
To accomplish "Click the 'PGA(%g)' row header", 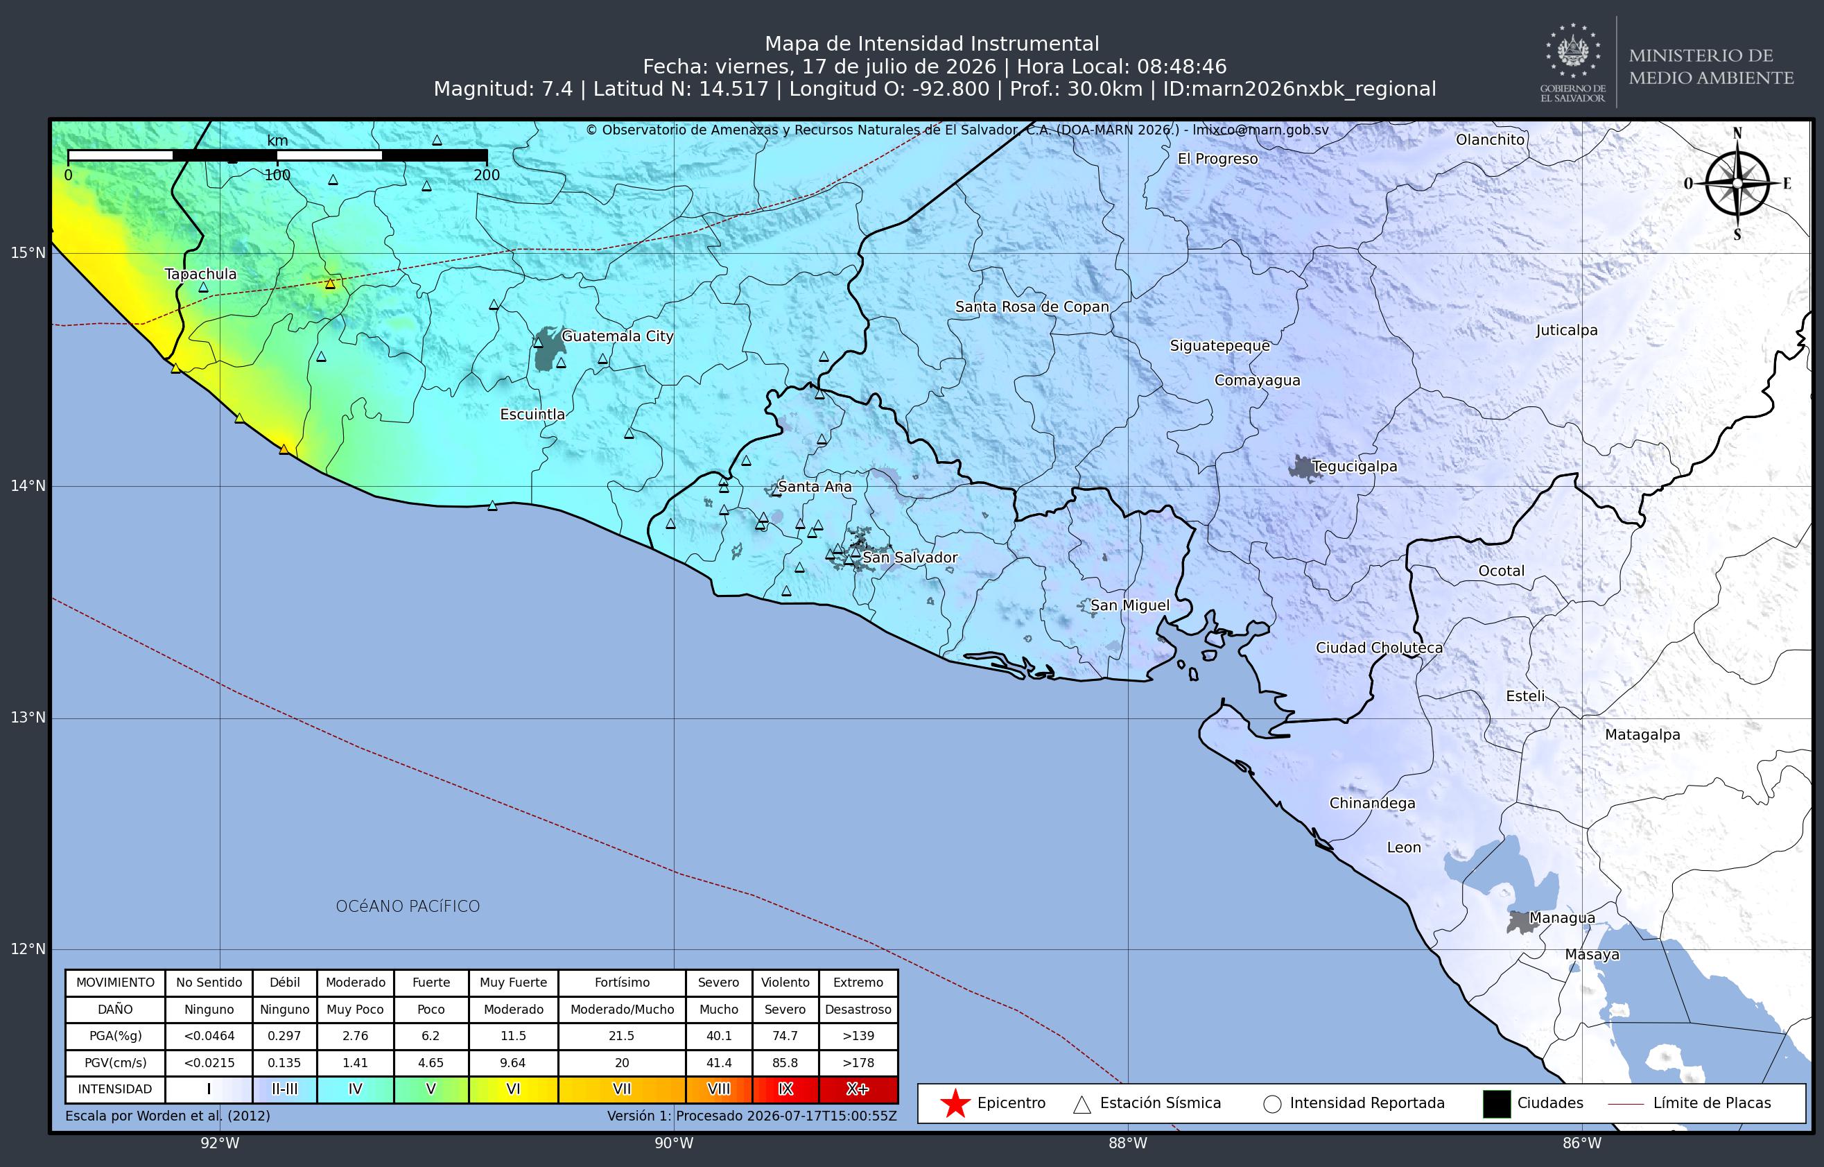I will pos(115,1036).
